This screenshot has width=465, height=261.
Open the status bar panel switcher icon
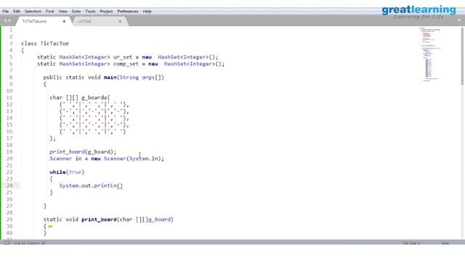pos(7,243)
